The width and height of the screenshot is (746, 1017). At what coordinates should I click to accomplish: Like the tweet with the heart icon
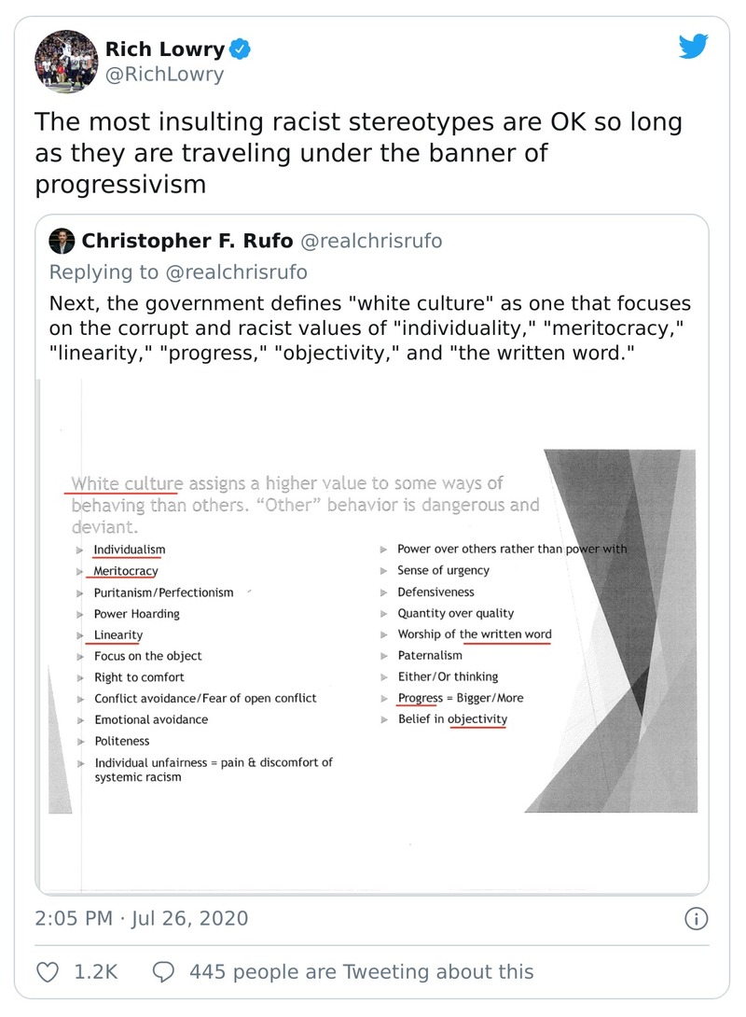click(48, 972)
